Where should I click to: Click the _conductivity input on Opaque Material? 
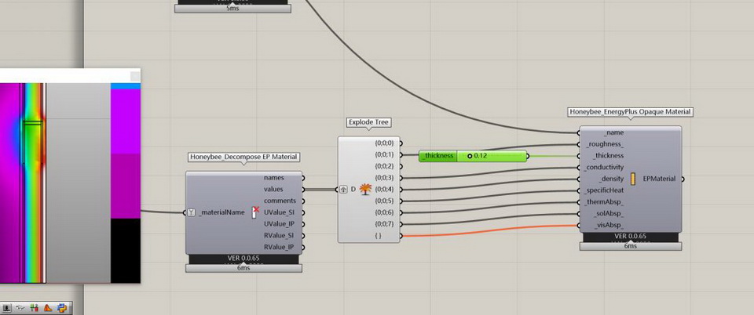[x=604, y=168]
